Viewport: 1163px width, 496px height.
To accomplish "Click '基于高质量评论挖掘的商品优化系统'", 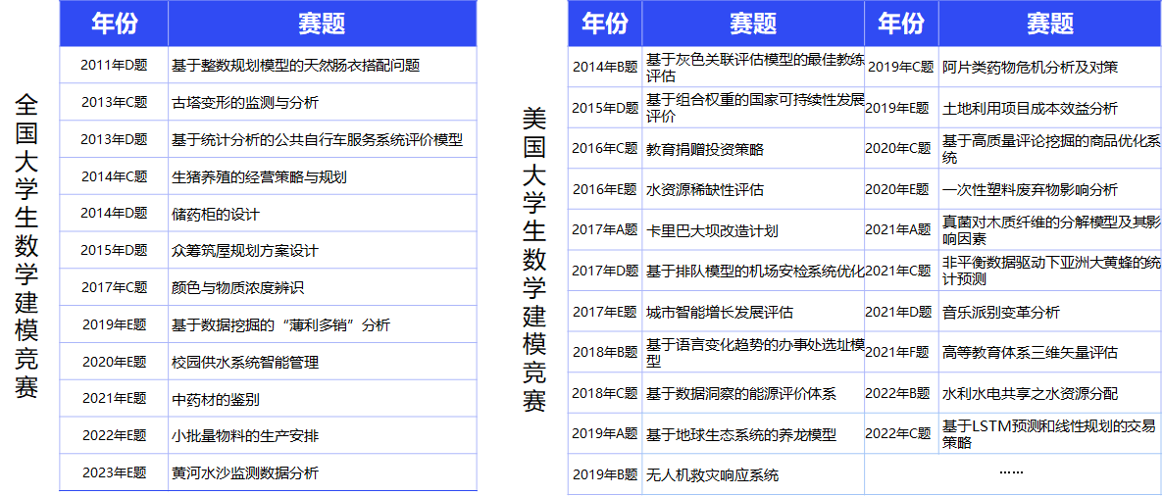I will 1051,149.
